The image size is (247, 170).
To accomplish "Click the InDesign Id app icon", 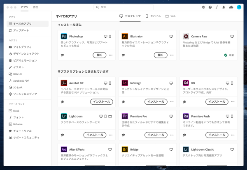I will point(125,83).
